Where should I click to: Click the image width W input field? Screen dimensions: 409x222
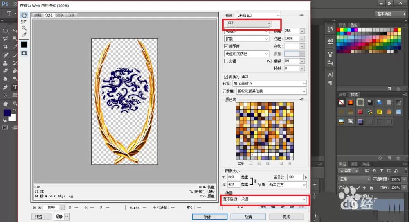234,177
